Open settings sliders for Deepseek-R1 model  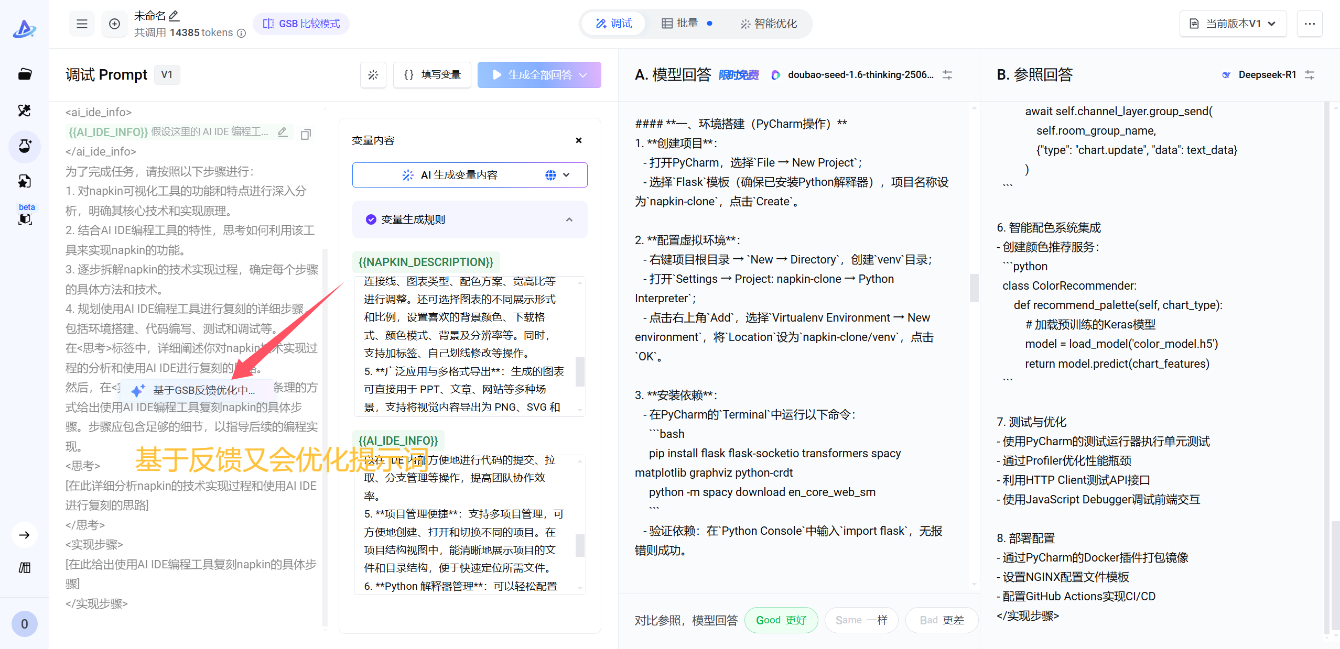(x=1310, y=75)
